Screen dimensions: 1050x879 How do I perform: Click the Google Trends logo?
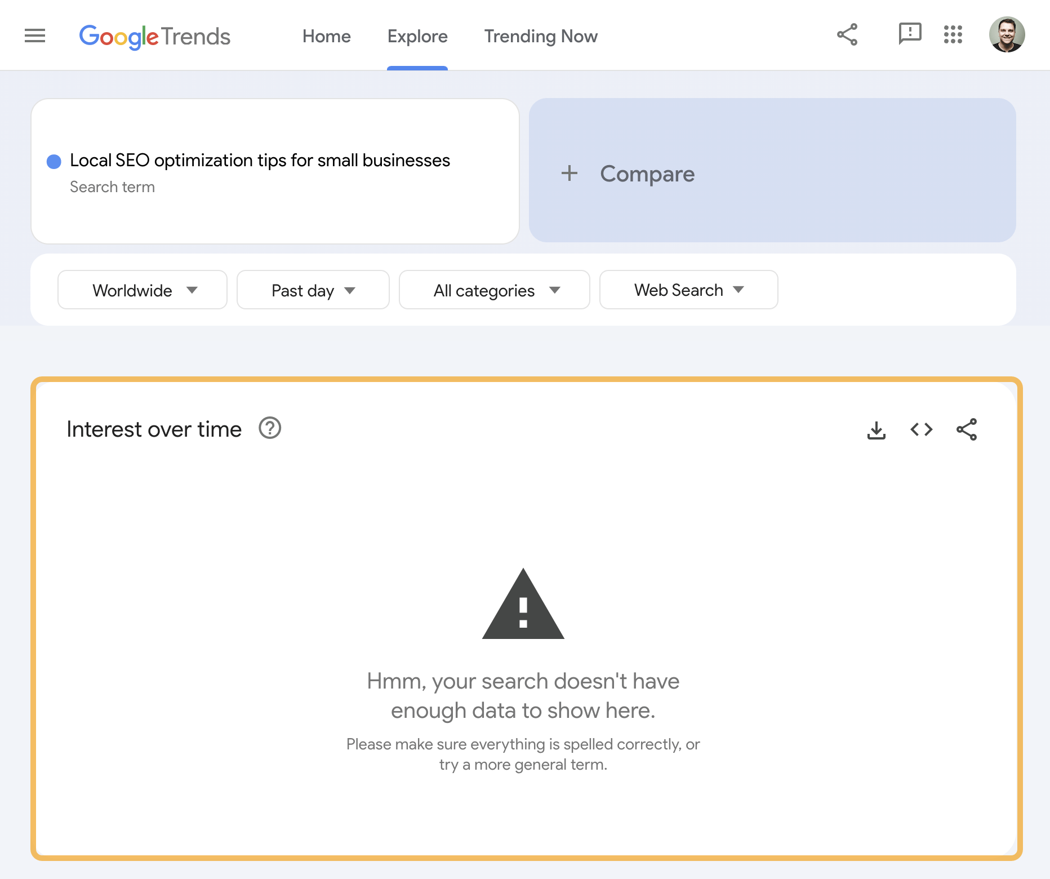click(x=155, y=36)
